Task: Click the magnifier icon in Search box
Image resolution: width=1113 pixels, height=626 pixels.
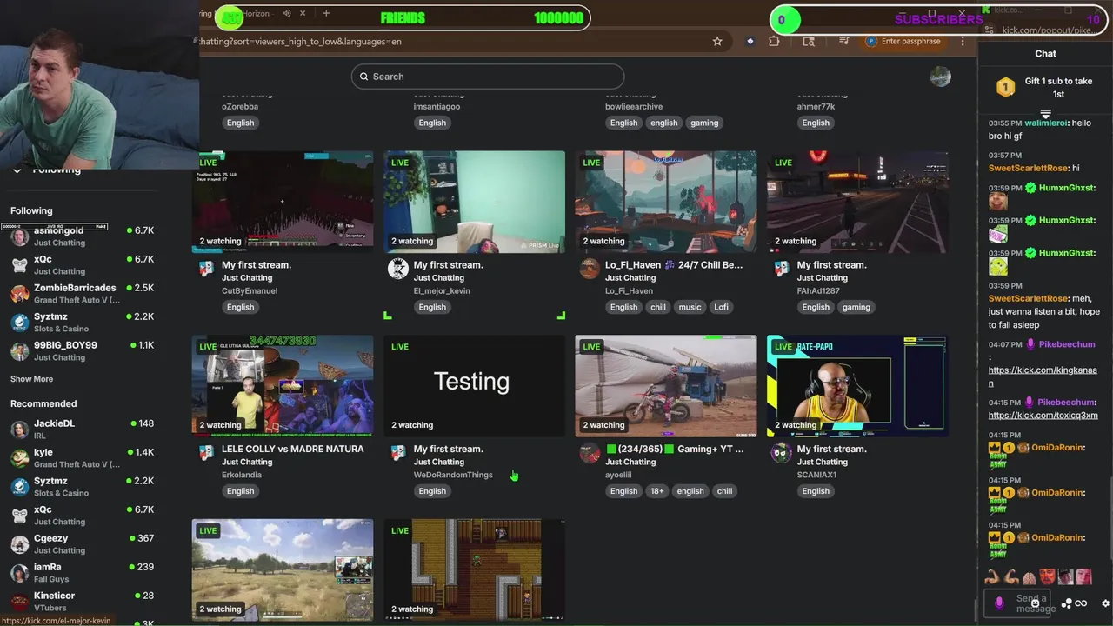Action: point(364,77)
